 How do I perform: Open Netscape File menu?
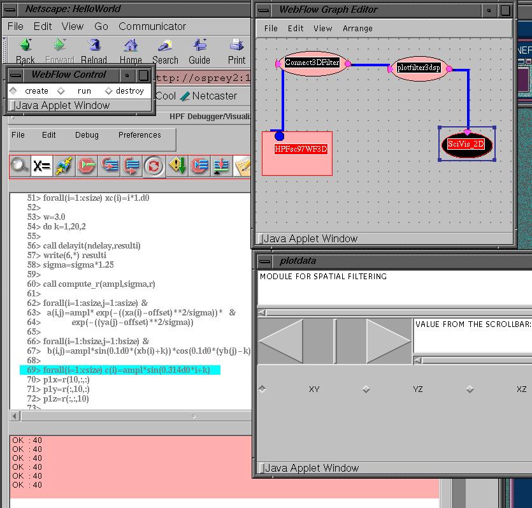tap(15, 27)
